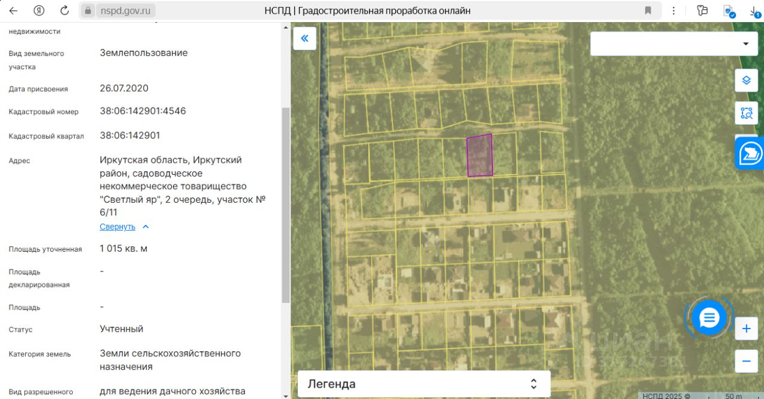Image resolution: width=764 pixels, height=399 pixels.
Task: Click the nspd.gov.ru address field
Action: click(x=118, y=11)
